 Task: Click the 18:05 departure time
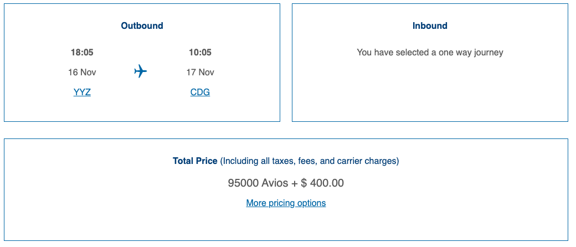pos(82,53)
